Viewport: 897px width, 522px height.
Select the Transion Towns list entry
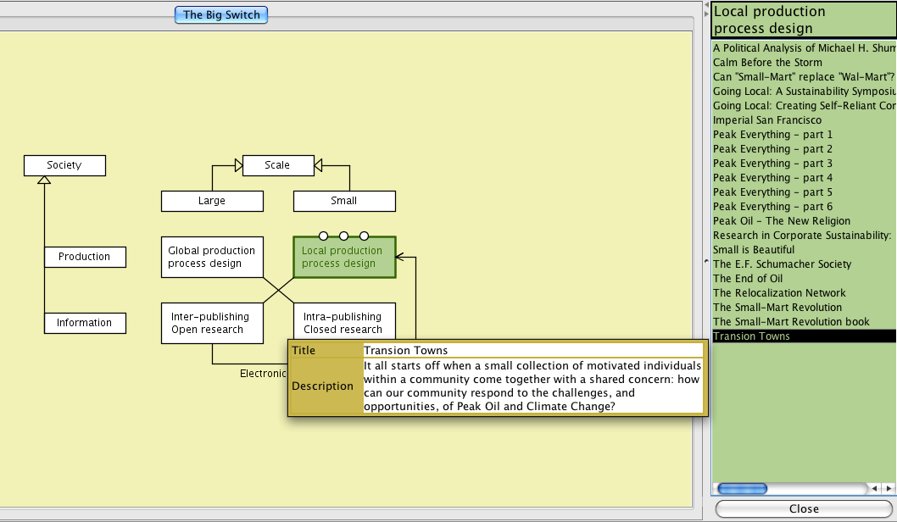tap(751, 336)
